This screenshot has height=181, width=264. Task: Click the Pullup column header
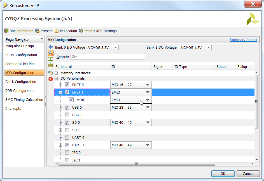pos(245,66)
